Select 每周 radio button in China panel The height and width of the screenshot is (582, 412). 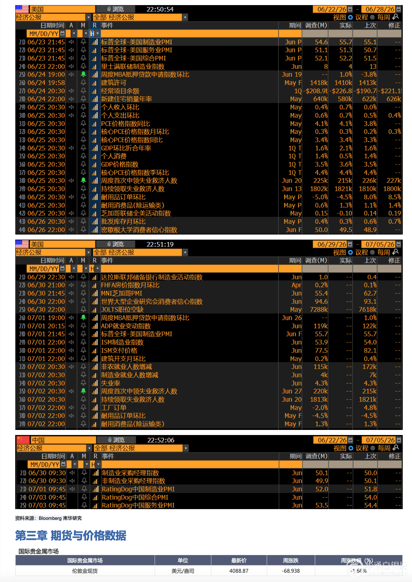373,448
